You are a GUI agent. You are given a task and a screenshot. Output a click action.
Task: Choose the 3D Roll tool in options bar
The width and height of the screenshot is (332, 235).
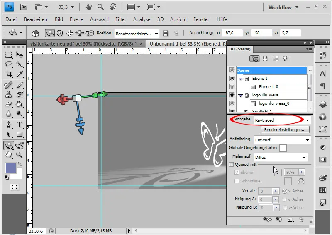click(60, 33)
